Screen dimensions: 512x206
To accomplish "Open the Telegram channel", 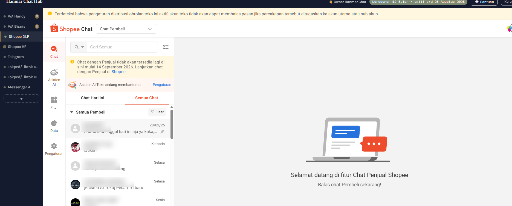I will [21, 57].
